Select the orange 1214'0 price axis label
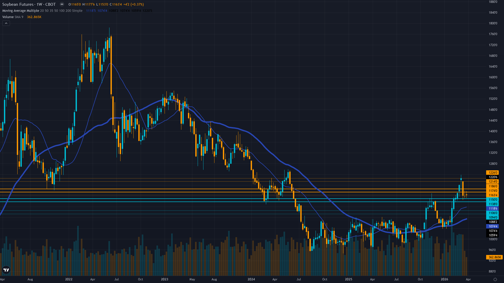Image resolution: width=504 pixels, height=283 pixels. click(493, 182)
